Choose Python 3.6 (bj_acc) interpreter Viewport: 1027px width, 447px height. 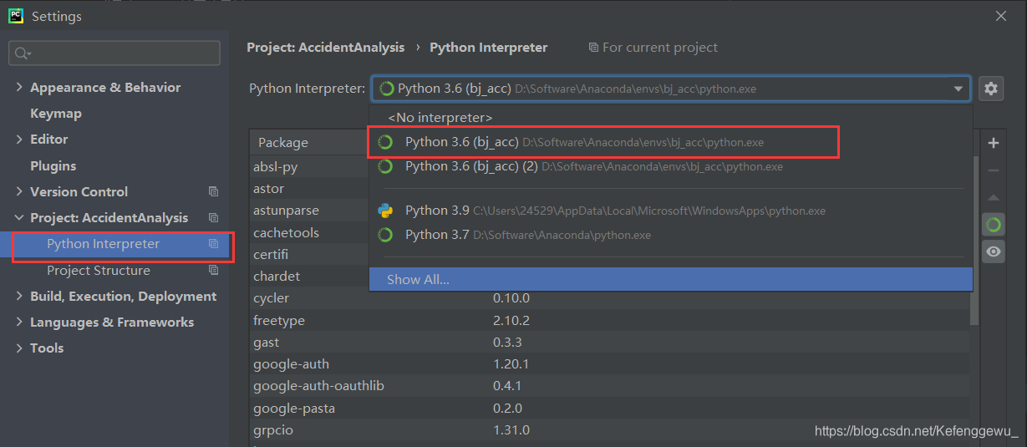[671, 142]
